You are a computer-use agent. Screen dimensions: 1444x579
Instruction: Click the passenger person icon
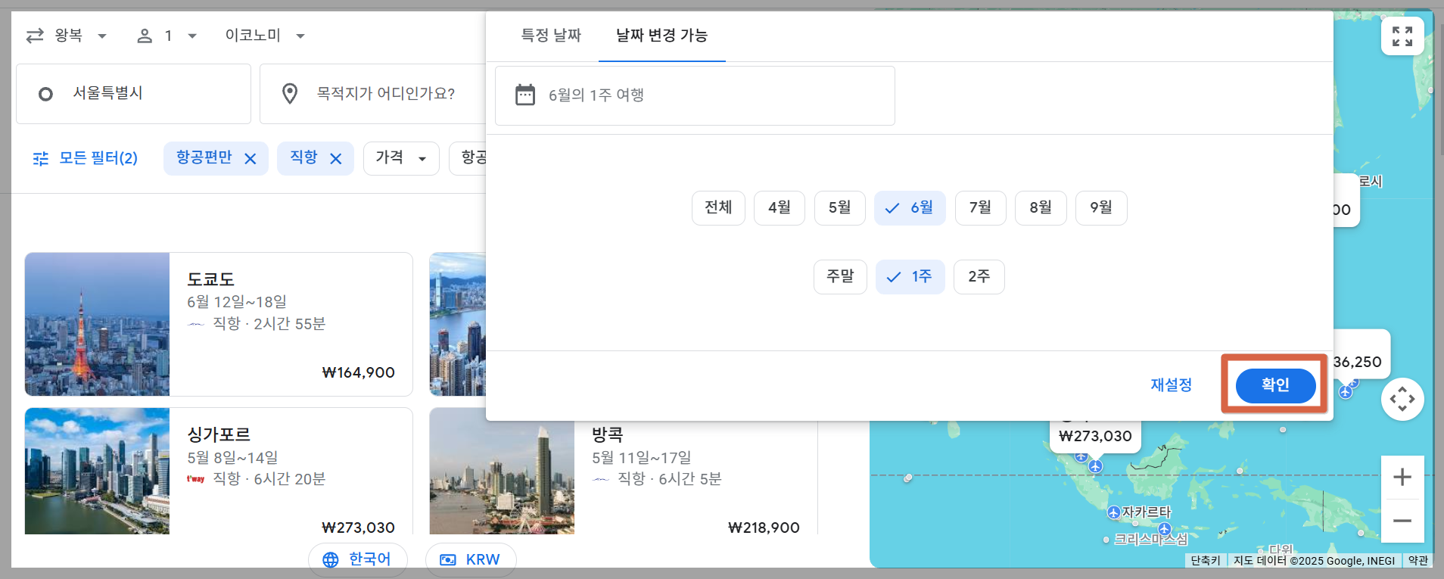pyautogui.click(x=145, y=36)
